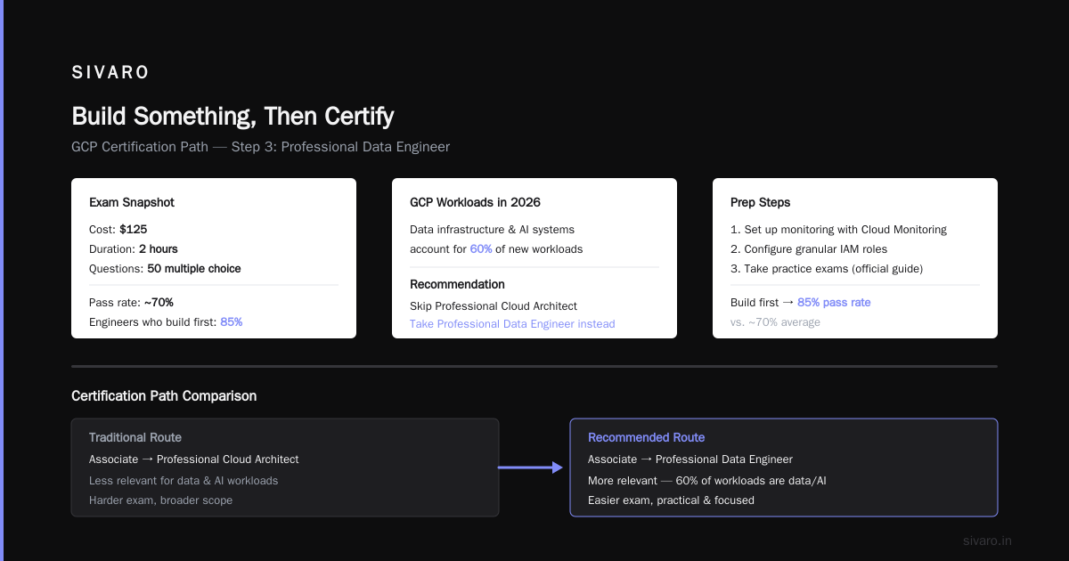Click 'account for 60% of new workloads'
The image size is (1069, 561).
coord(496,248)
